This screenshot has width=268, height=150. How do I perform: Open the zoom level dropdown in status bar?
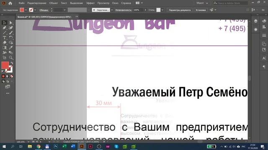pyautogui.click(x=28, y=142)
